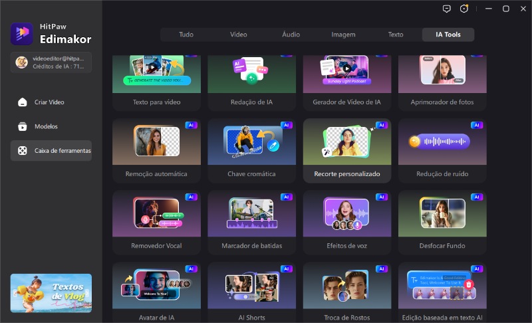This screenshot has height=323, width=532.
Task: Select the Áudio tab
Action: [291, 35]
